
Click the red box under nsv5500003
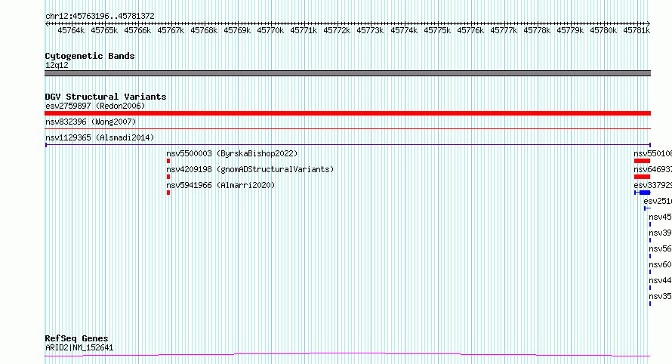(x=168, y=161)
